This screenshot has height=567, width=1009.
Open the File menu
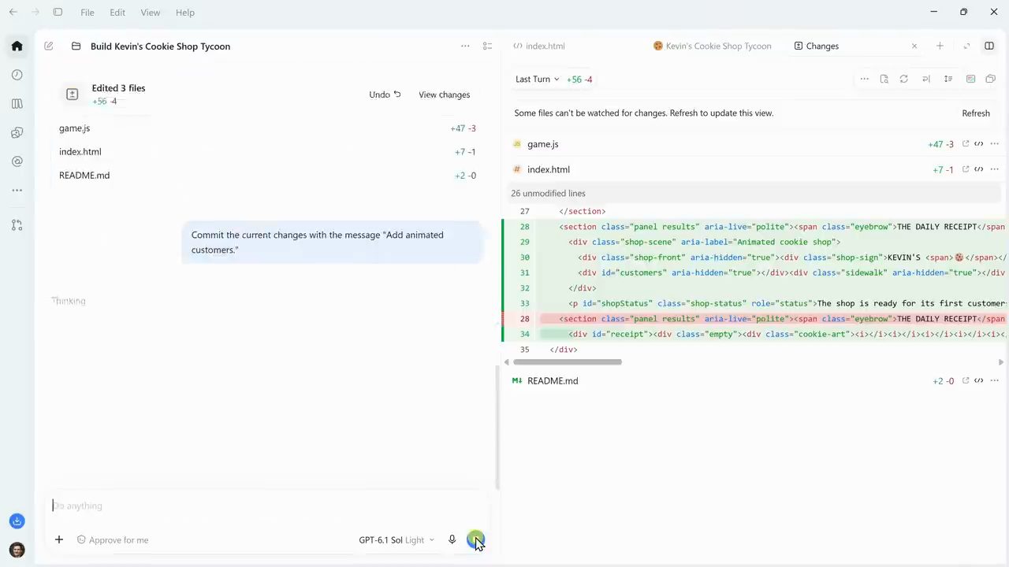coord(87,13)
